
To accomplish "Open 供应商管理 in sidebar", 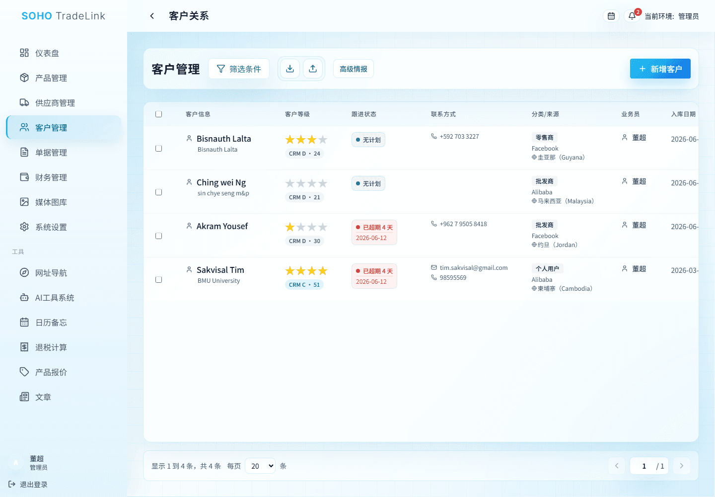I will pyautogui.click(x=64, y=102).
